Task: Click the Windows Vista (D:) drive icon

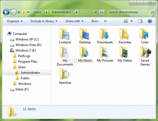Action: (12, 45)
